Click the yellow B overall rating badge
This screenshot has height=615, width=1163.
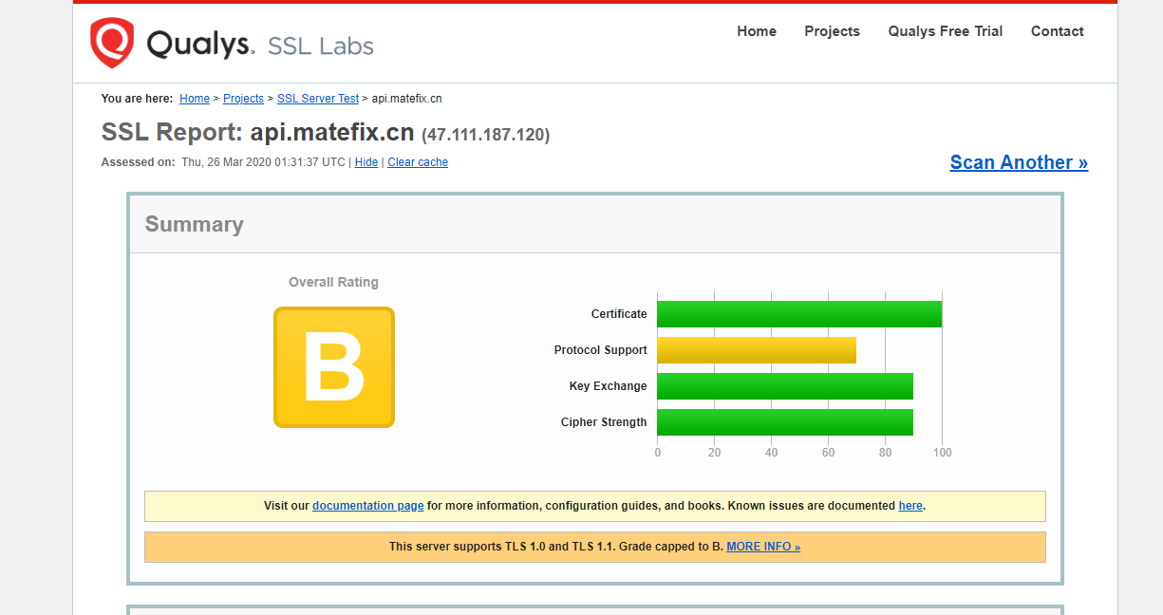tap(334, 367)
